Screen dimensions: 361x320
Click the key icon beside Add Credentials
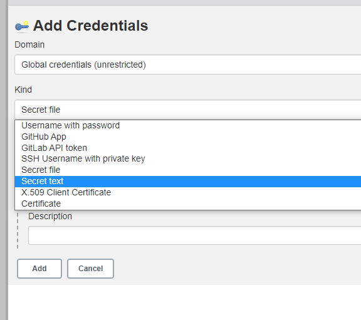click(22, 26)
